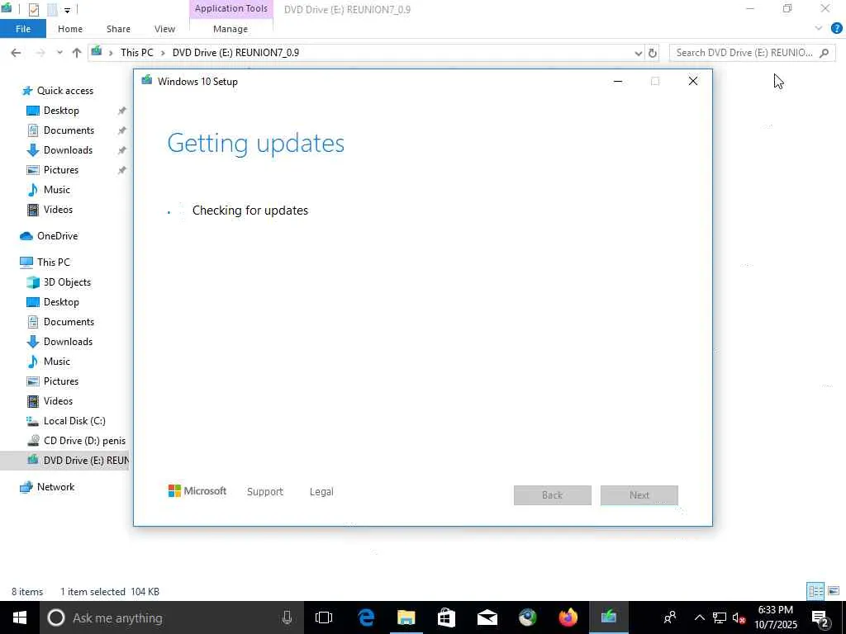Switch to the Home ribbon tab

point(70,29)
